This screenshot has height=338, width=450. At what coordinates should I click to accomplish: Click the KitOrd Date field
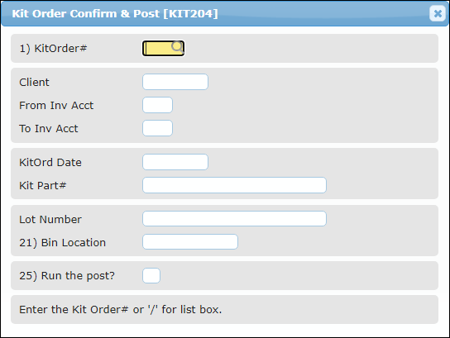tap(175, 162)
